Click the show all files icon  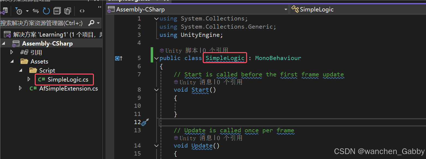click(x=68, y=11)
